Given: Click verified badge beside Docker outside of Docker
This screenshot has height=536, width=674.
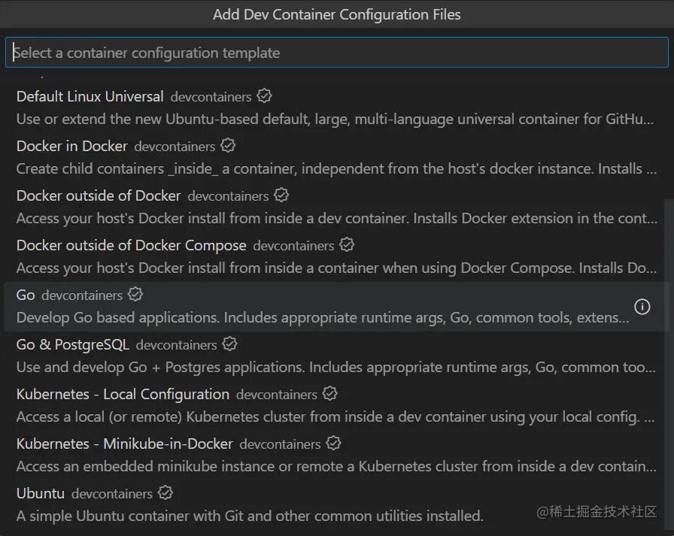Looking at the screenshot, I should 281,195.
